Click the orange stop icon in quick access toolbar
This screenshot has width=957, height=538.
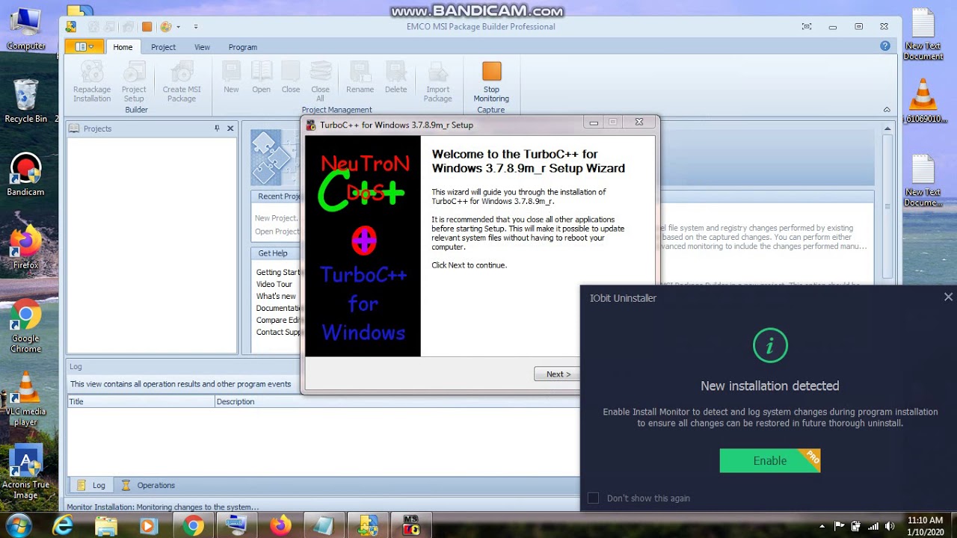pos(147,27)
